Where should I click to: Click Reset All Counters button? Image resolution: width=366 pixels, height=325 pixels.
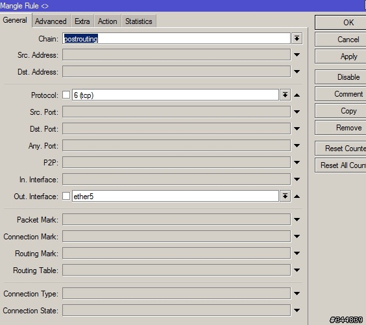341,165
